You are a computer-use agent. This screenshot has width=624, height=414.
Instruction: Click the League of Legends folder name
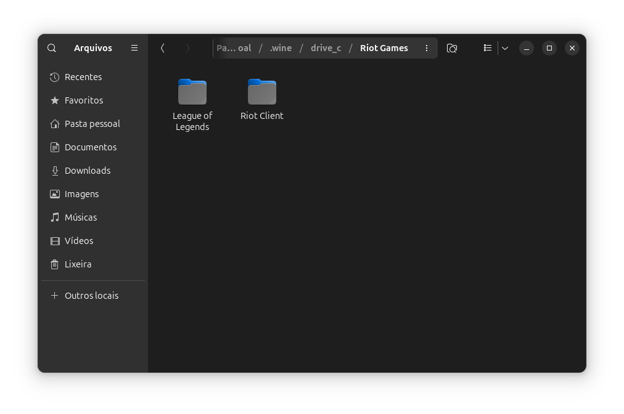pos(192,121)
